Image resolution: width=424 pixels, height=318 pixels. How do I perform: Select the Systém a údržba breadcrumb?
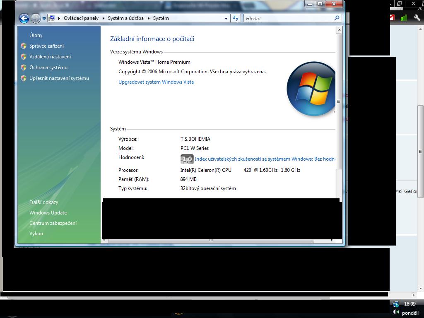[126, 18]
